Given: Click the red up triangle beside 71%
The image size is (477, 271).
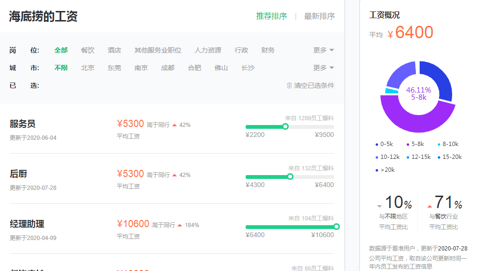Looking at the screenshot, I should 430,206.
